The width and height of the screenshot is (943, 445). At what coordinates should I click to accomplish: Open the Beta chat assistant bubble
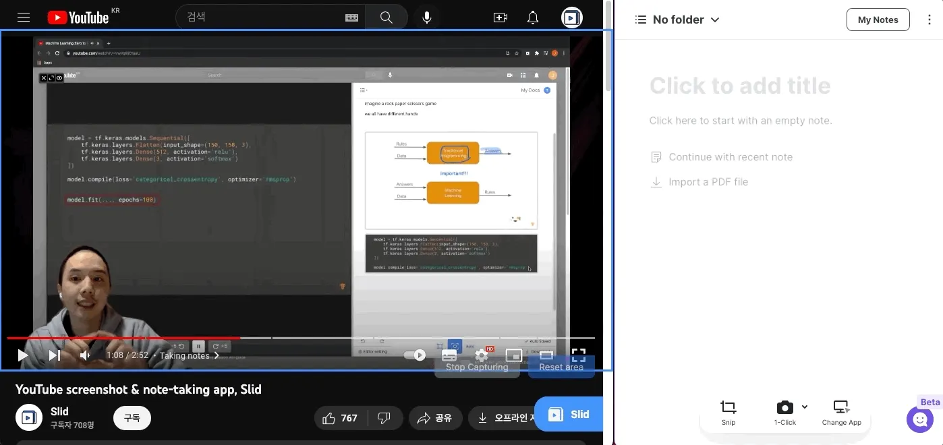click(x=921, y=419)
